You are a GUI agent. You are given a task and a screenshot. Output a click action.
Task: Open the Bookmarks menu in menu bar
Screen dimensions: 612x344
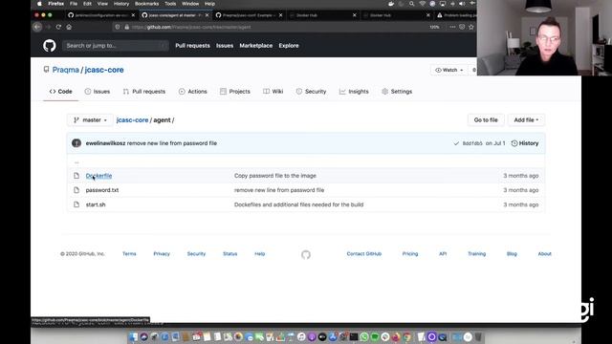pyautogui.click(x=146, y=4)
